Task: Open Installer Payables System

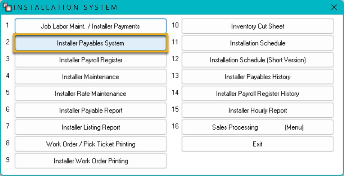Action: tap(91, 43)
